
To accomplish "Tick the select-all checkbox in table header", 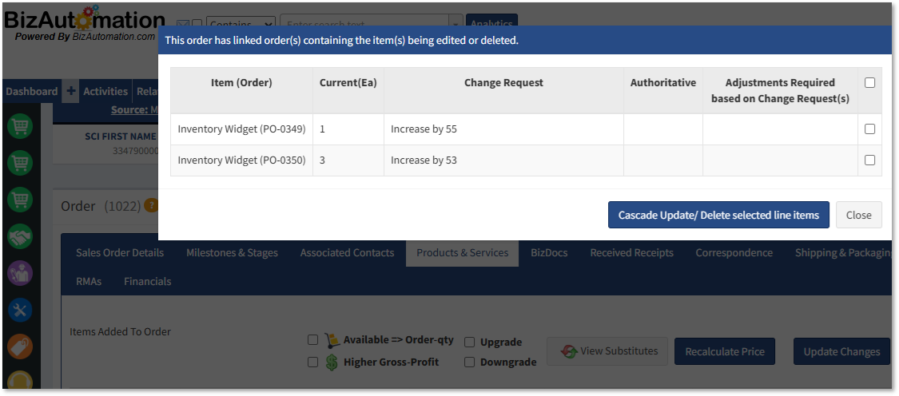I will [869, 82].
